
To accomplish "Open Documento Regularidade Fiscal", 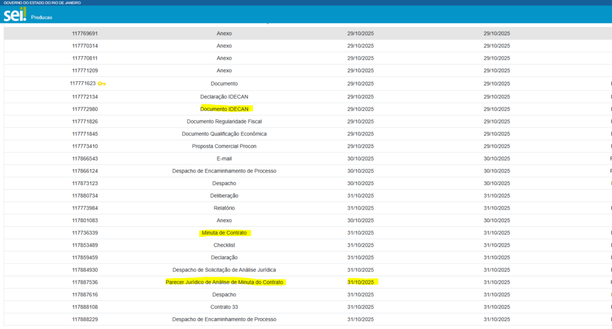I will click(x=224, y=121).
